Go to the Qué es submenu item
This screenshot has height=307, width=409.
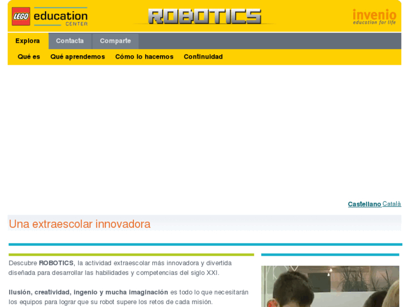tap(29, 57)
